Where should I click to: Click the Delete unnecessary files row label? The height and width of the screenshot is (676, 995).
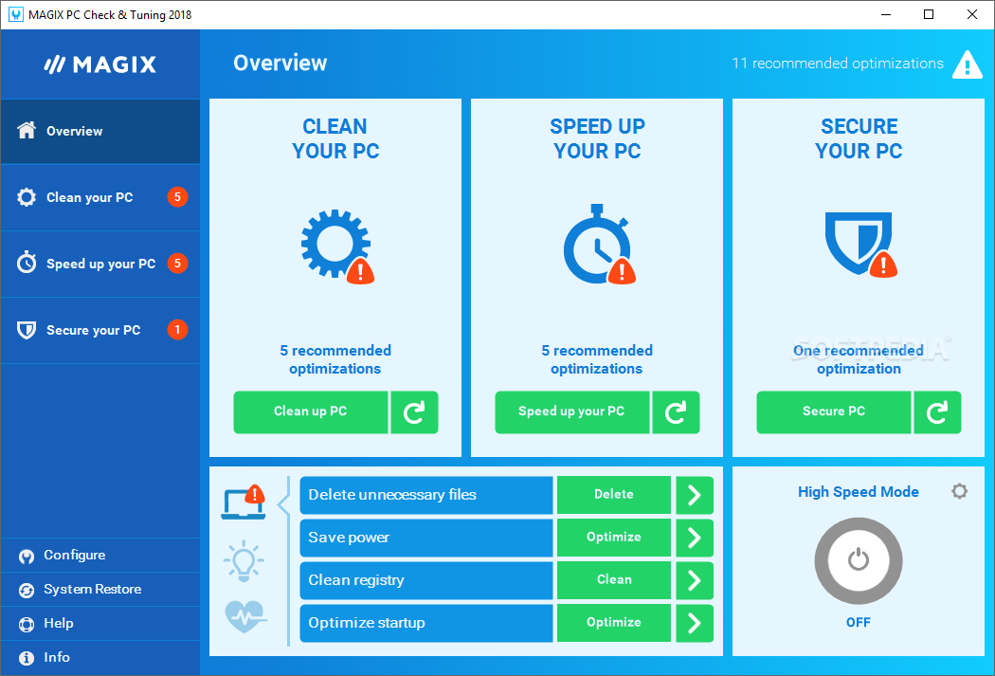pyautogui.click(x=425, y=495)
